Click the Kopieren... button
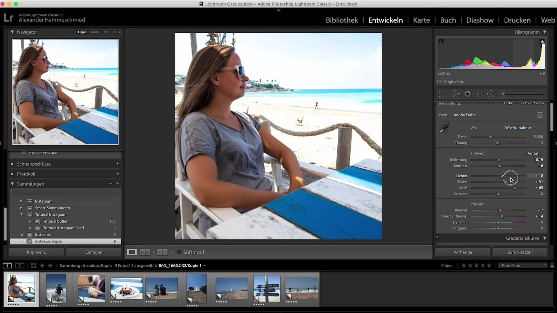Screen dimensions: 557x313 coord(37,252)
